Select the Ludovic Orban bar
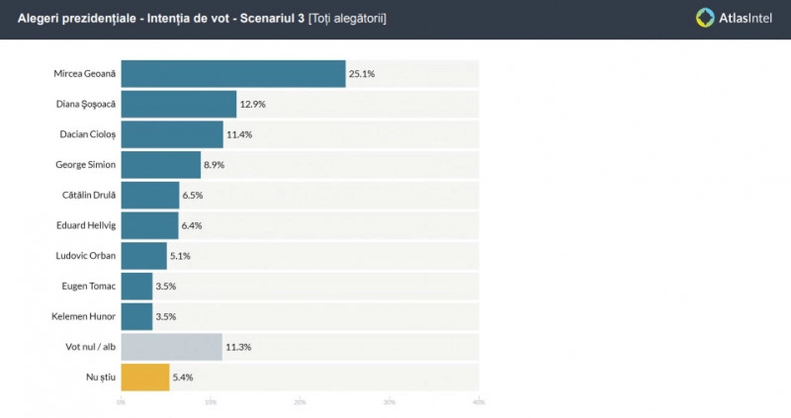 (144, 256)
